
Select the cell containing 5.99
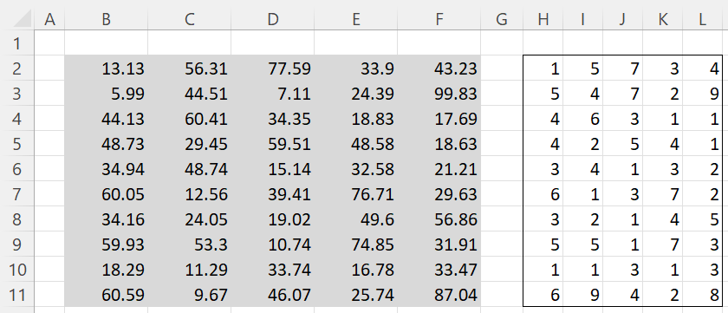(107, 94)
